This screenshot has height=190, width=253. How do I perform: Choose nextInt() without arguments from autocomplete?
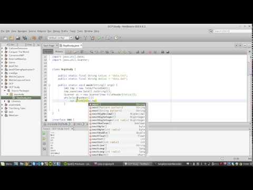coord(117,139)
